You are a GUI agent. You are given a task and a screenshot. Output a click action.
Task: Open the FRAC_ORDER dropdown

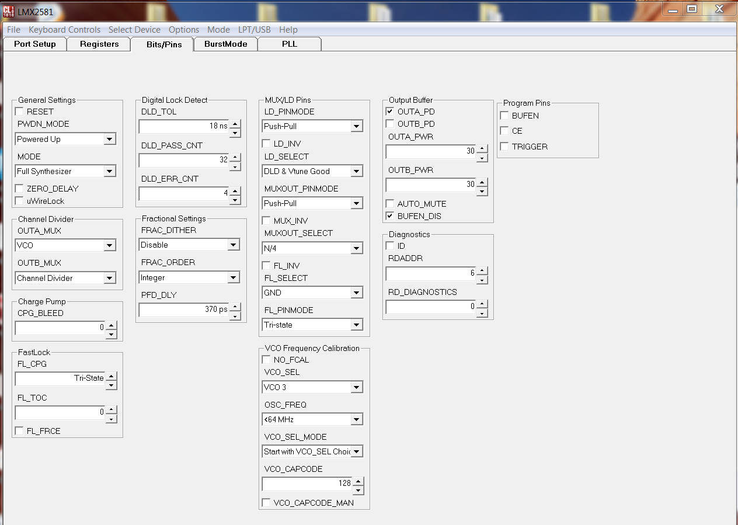tap(234, 277)
